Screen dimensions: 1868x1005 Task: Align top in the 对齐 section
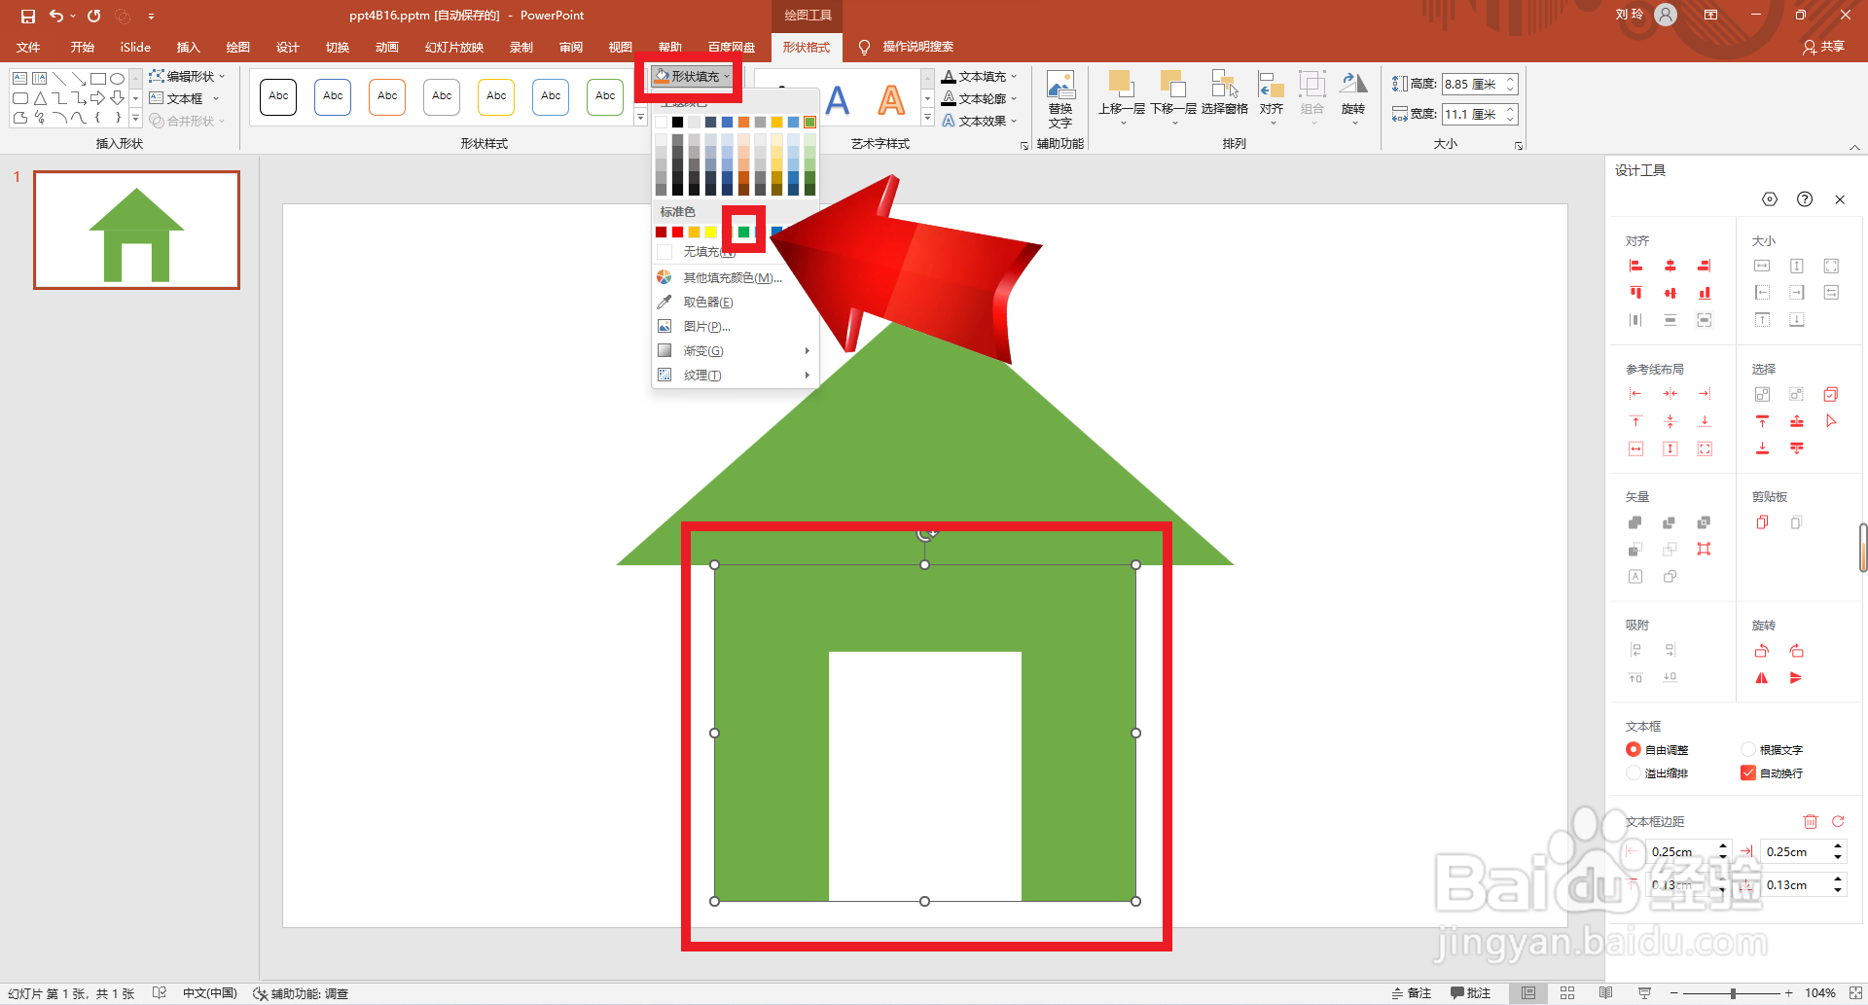tap(1635, 293)
